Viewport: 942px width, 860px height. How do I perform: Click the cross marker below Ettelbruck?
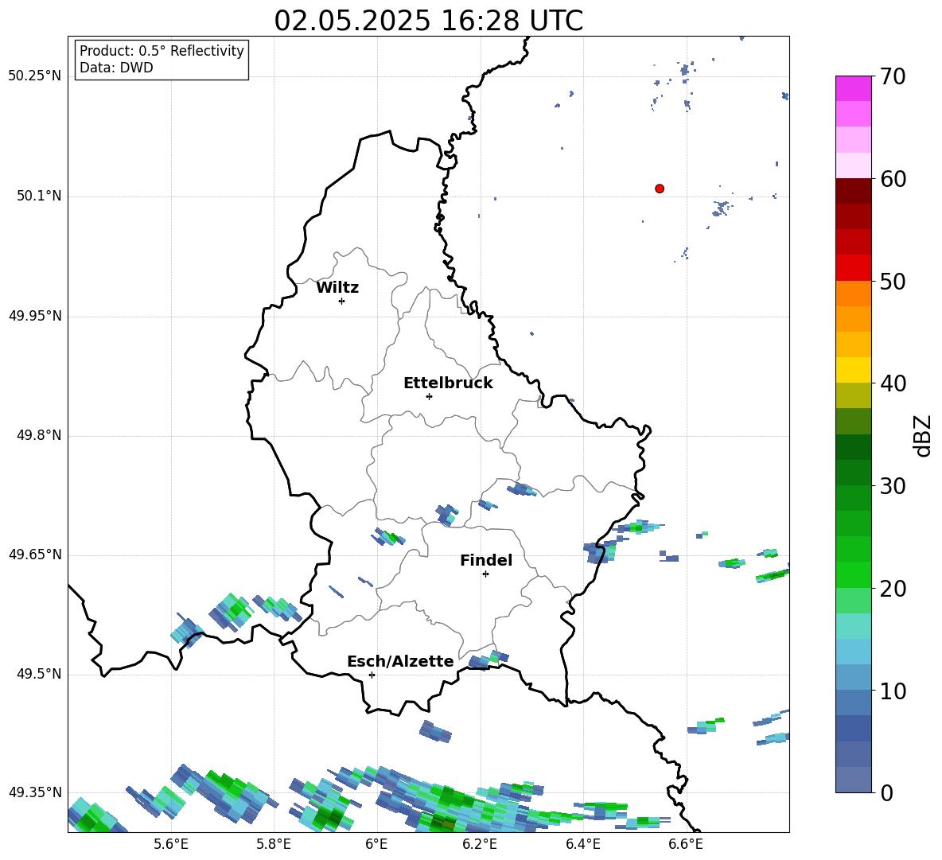[x=429, y=396]
